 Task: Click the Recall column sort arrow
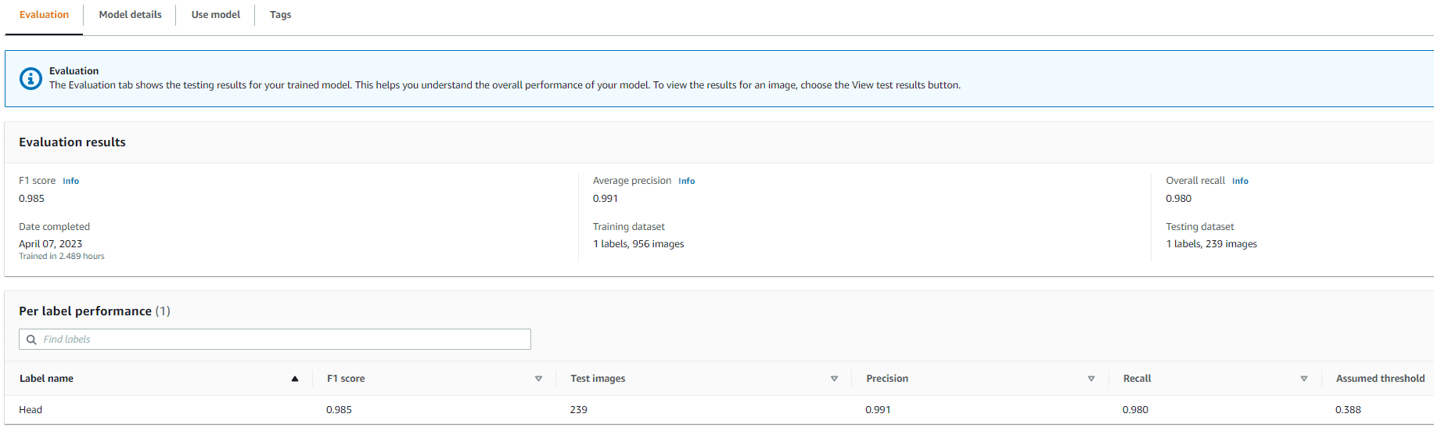pyautogui.click(x=1304, y=379)
